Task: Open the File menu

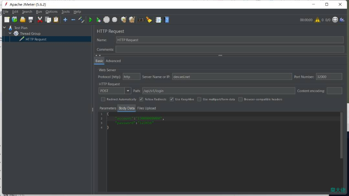Action: tap(6, 12)
